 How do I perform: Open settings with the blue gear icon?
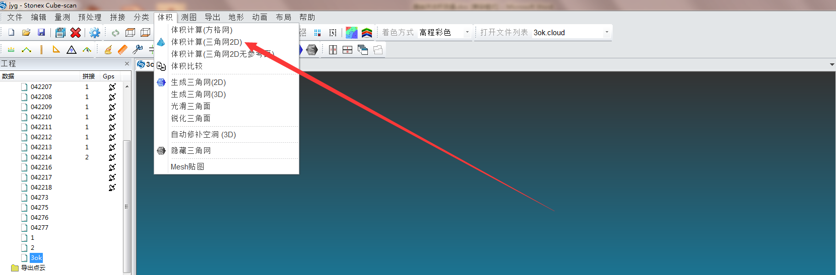[x=95, y=33]
